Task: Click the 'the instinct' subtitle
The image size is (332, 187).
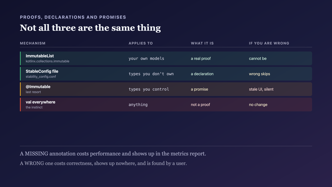Action: point(34,107)
